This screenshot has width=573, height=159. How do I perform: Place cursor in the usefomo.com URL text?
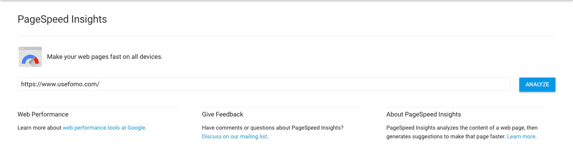coord(60,84)
